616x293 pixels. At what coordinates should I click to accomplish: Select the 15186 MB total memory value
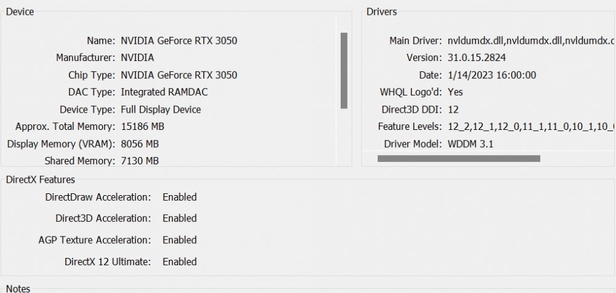pyautogui.click(x=142, y=126)
